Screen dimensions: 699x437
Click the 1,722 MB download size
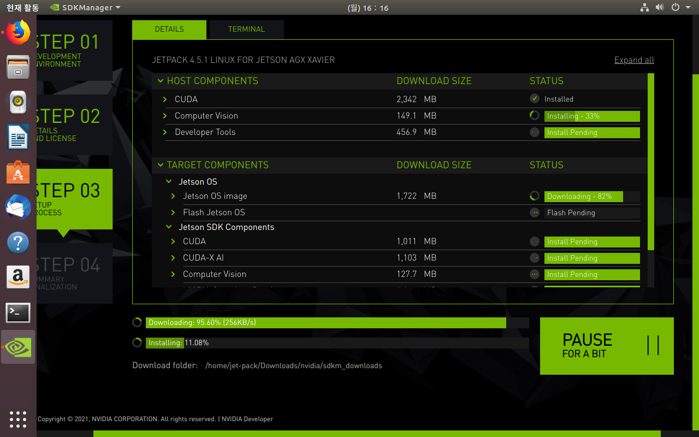(x=416, y=196)
